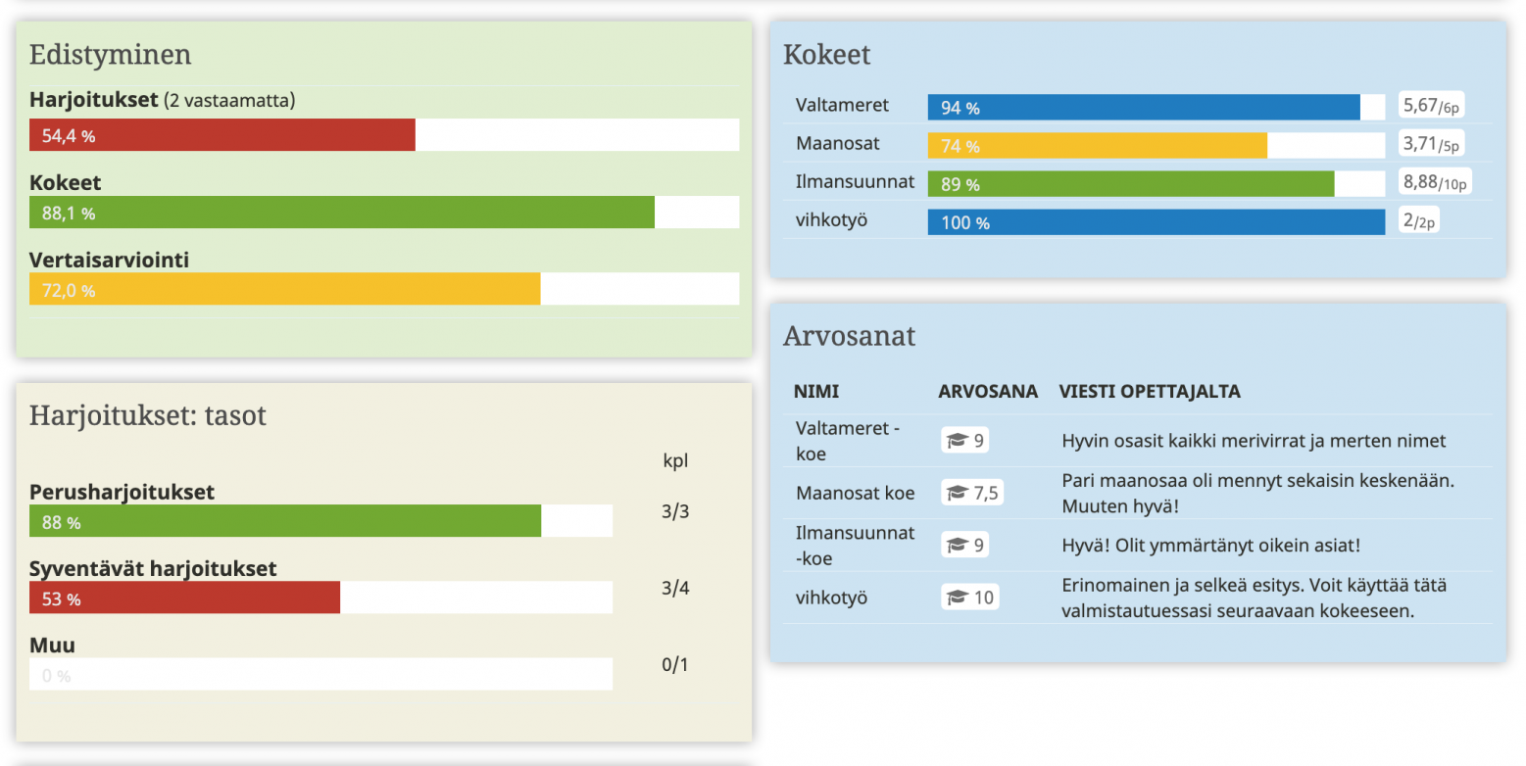
Task: Select the Harjoitukset: tasot panel heading
Action: pos(147,415)
